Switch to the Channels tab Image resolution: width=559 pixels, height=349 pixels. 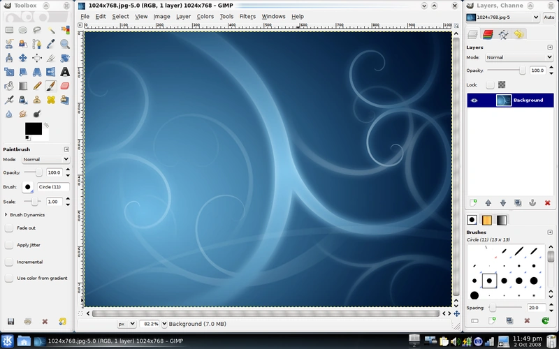(488, 34)
